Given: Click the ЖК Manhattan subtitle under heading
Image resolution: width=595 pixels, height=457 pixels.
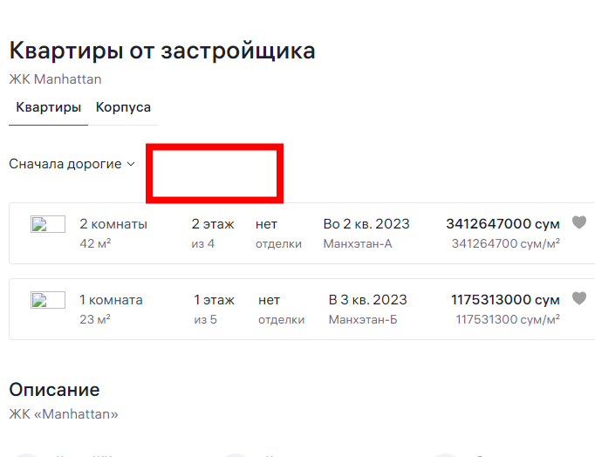Looking at the screenshot, I should [x=56, y=79].
